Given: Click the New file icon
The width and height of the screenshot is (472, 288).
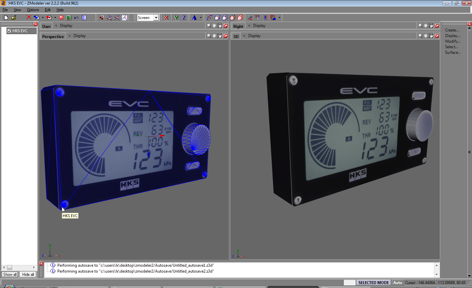Looking at the screenshot, I should point(6,18).
